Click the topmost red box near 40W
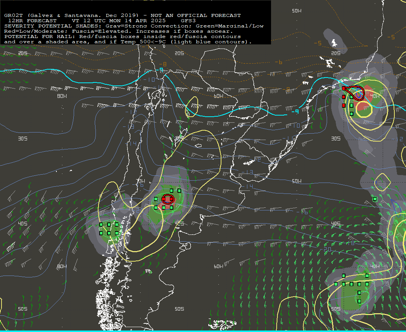This screenshot has height=332, width=406. [344, 88]
